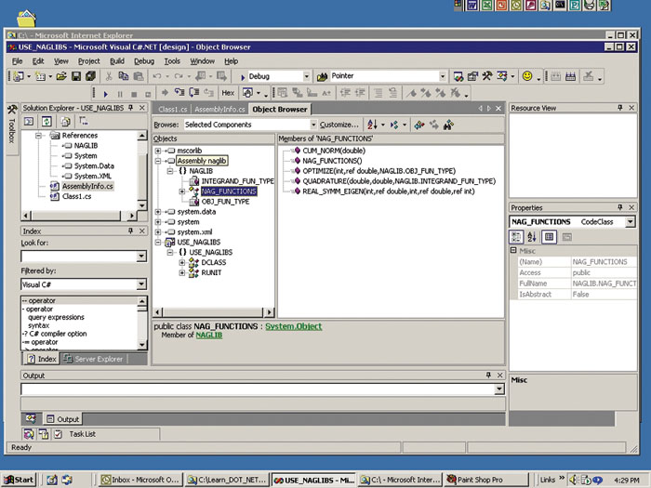Viewport: 651px width, 488px height.
Task: Click the Start debugging play icon
Action: tap(105, 93)
